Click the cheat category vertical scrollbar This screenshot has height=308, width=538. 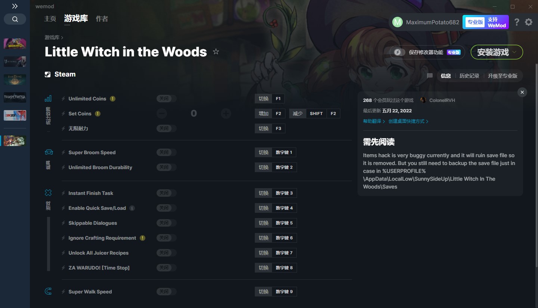point(49,244)
